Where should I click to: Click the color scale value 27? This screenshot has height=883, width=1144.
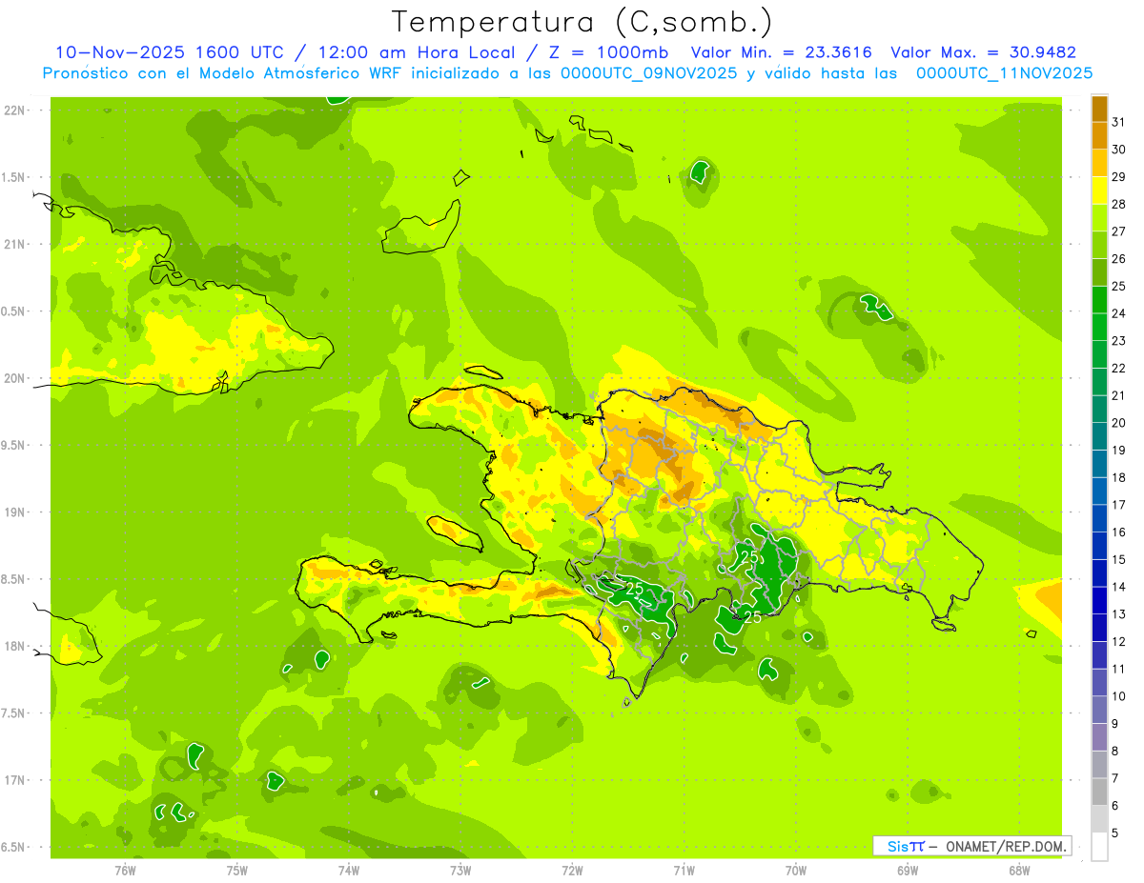(1118, 231)
